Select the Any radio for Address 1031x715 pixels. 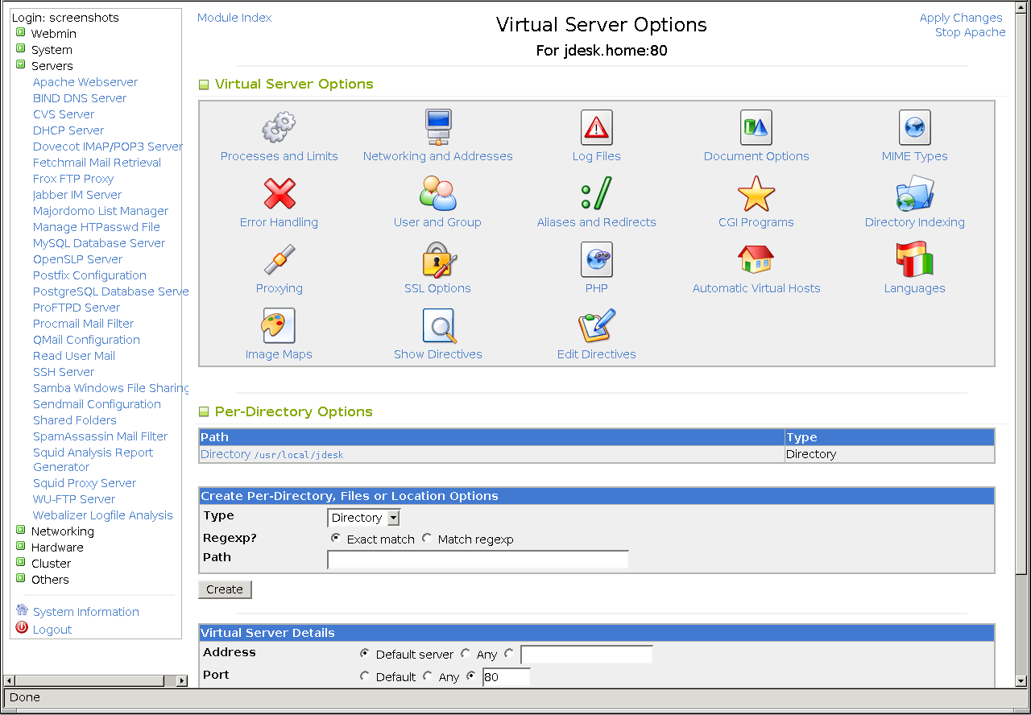click(466, 653)
